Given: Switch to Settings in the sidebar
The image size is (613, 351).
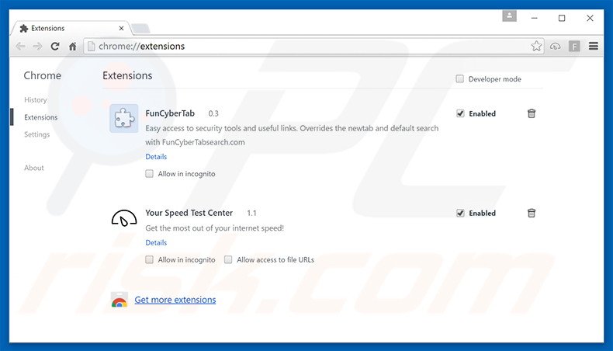Looking at the screenshot, I should [36, 134].
